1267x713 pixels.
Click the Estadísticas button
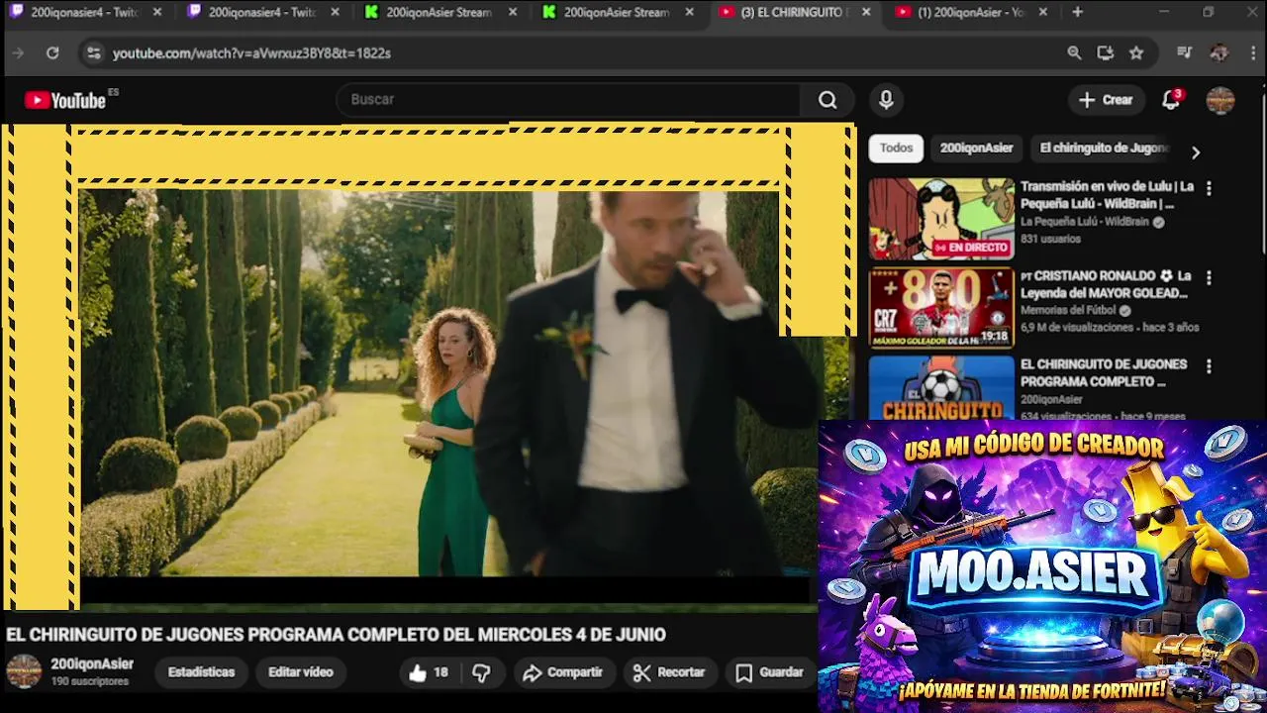click(x=201, y=672)
